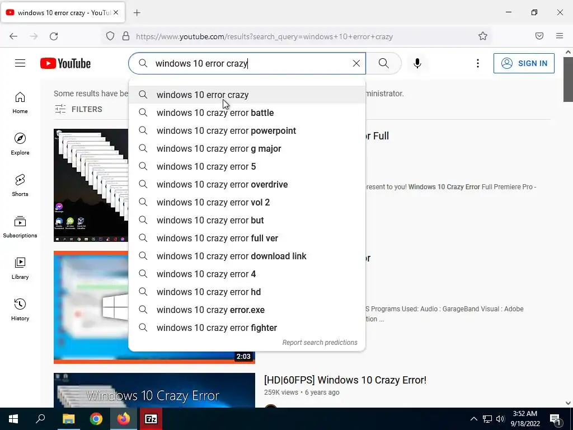The width and height of the screenshot is (573, 430).
Task: Show hidden system tray icons
Action: point(473,419)
